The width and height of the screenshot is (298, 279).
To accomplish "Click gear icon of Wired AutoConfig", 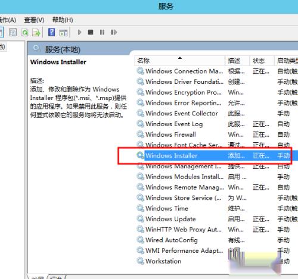I will click(141, 240).
